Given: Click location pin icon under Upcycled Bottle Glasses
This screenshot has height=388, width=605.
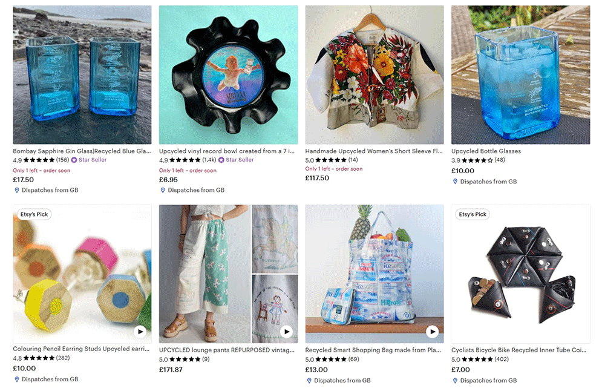Looking at the screenshot, I should [455, 182].
